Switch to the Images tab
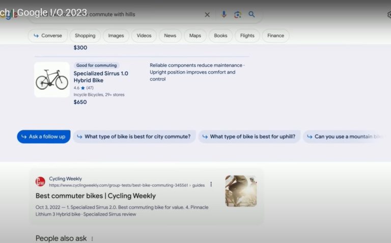This screenshot has height=243, width=391. [x=116, y=36]
